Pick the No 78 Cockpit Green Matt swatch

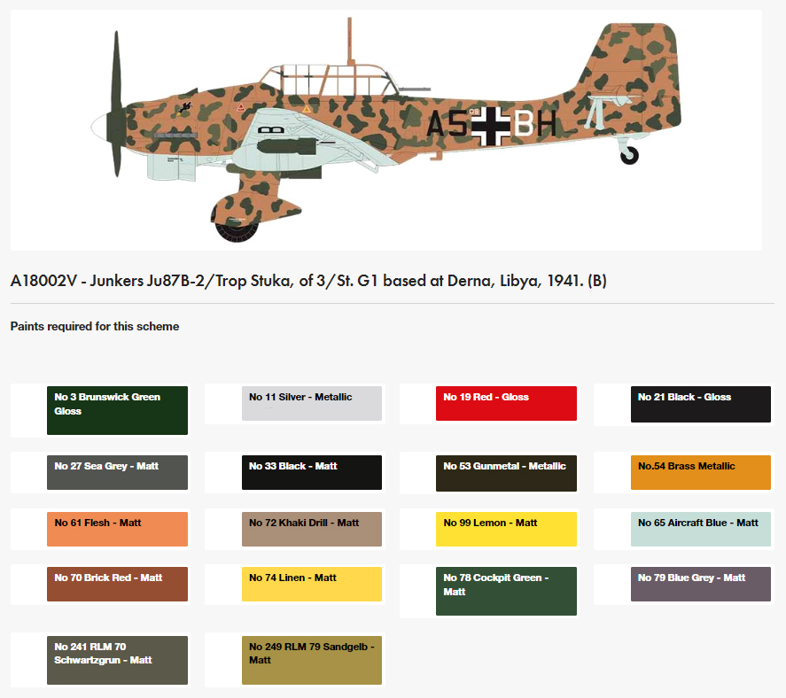pyautogui.click(x=506, y=592)
